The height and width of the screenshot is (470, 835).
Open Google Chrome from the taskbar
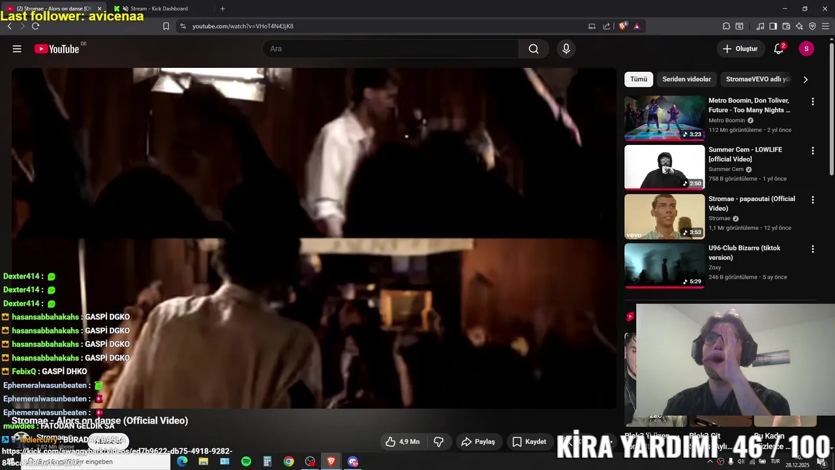tap(288, 462)
